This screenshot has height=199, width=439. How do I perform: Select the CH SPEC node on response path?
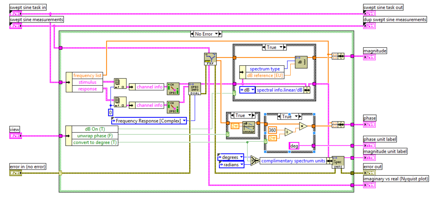pos(173,107)
